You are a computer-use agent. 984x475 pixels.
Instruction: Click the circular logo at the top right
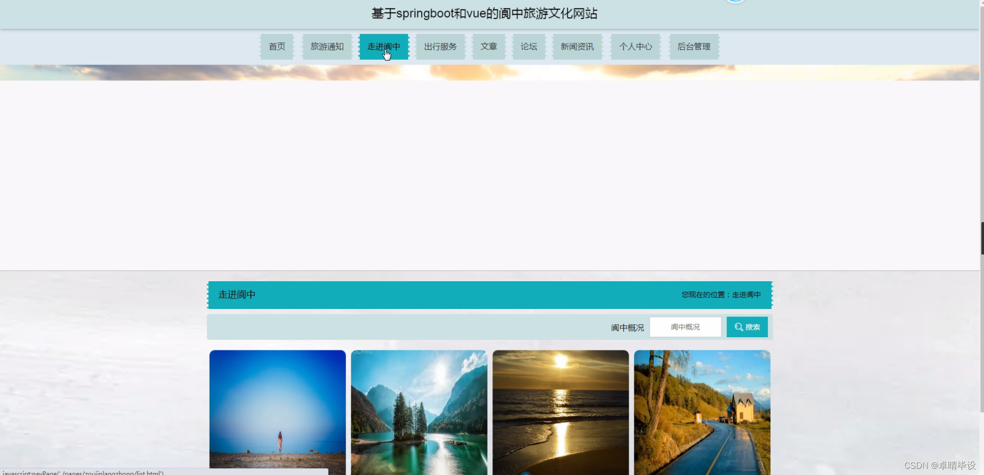coord(736,3)
